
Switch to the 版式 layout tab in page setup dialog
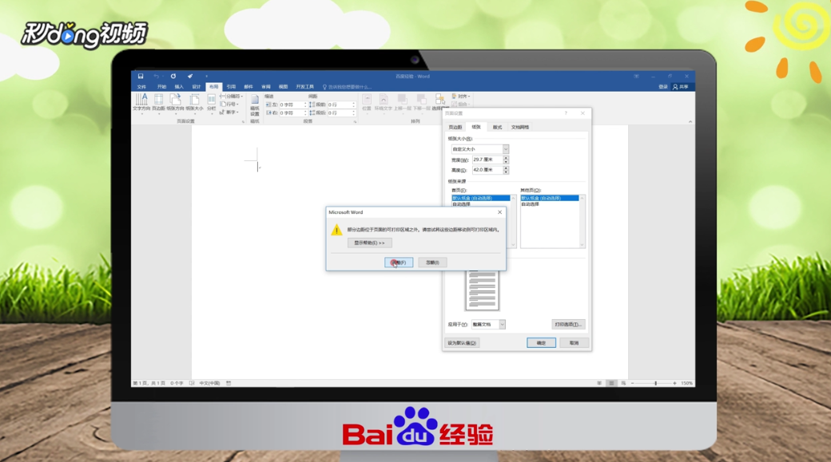pos(497,128)
